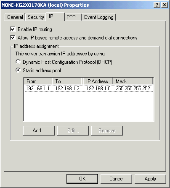Close the Properties dialog via X button
Screen dimensions: 170x188
click(x=165, y=5)
